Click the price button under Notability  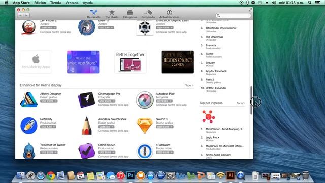(48, 127)
